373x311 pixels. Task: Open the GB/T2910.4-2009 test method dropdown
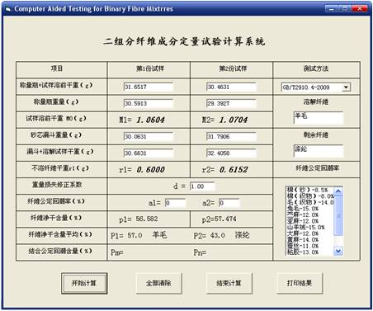(x=346, y=87)
